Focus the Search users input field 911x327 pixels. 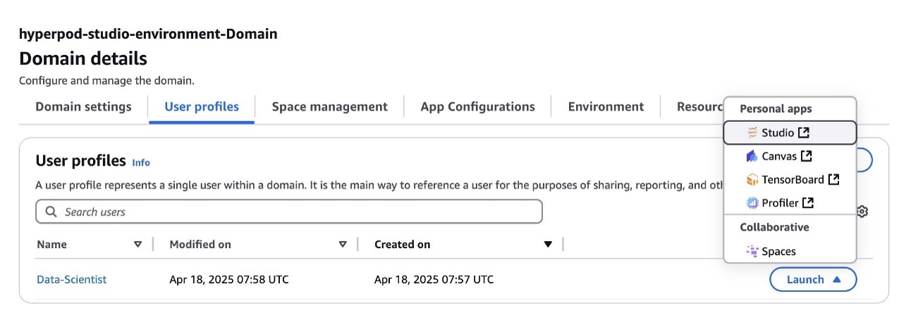[x=289, y=211]
